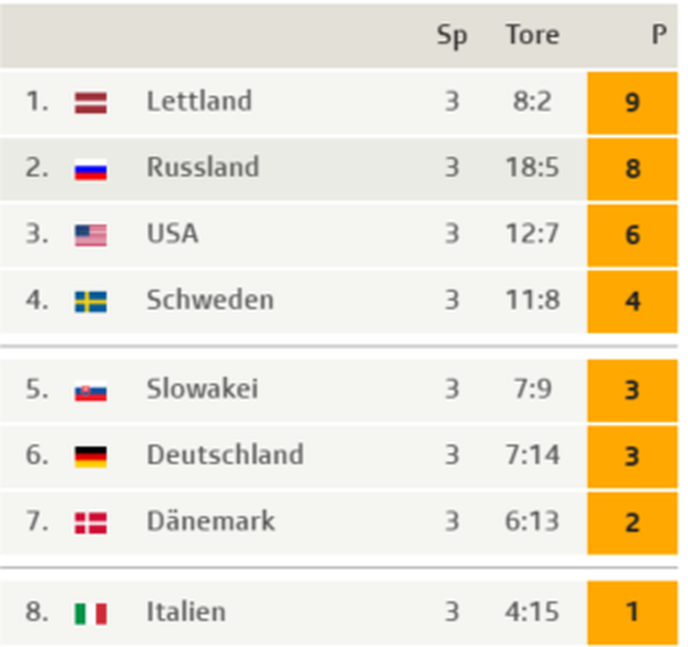Screen dimensions: 688x647
Task: Click the P points column header
Action: 659,35
